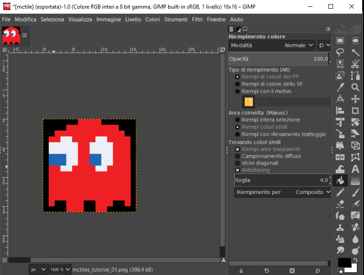Select the Move tool
The height and width of the screenshot is (275, 364).
pos(355,99)
